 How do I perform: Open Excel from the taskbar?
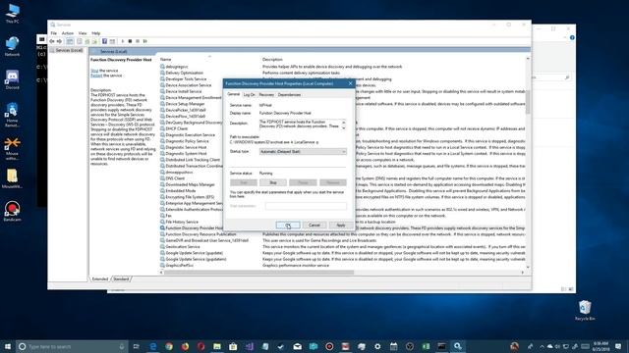[x=426, y=346]
